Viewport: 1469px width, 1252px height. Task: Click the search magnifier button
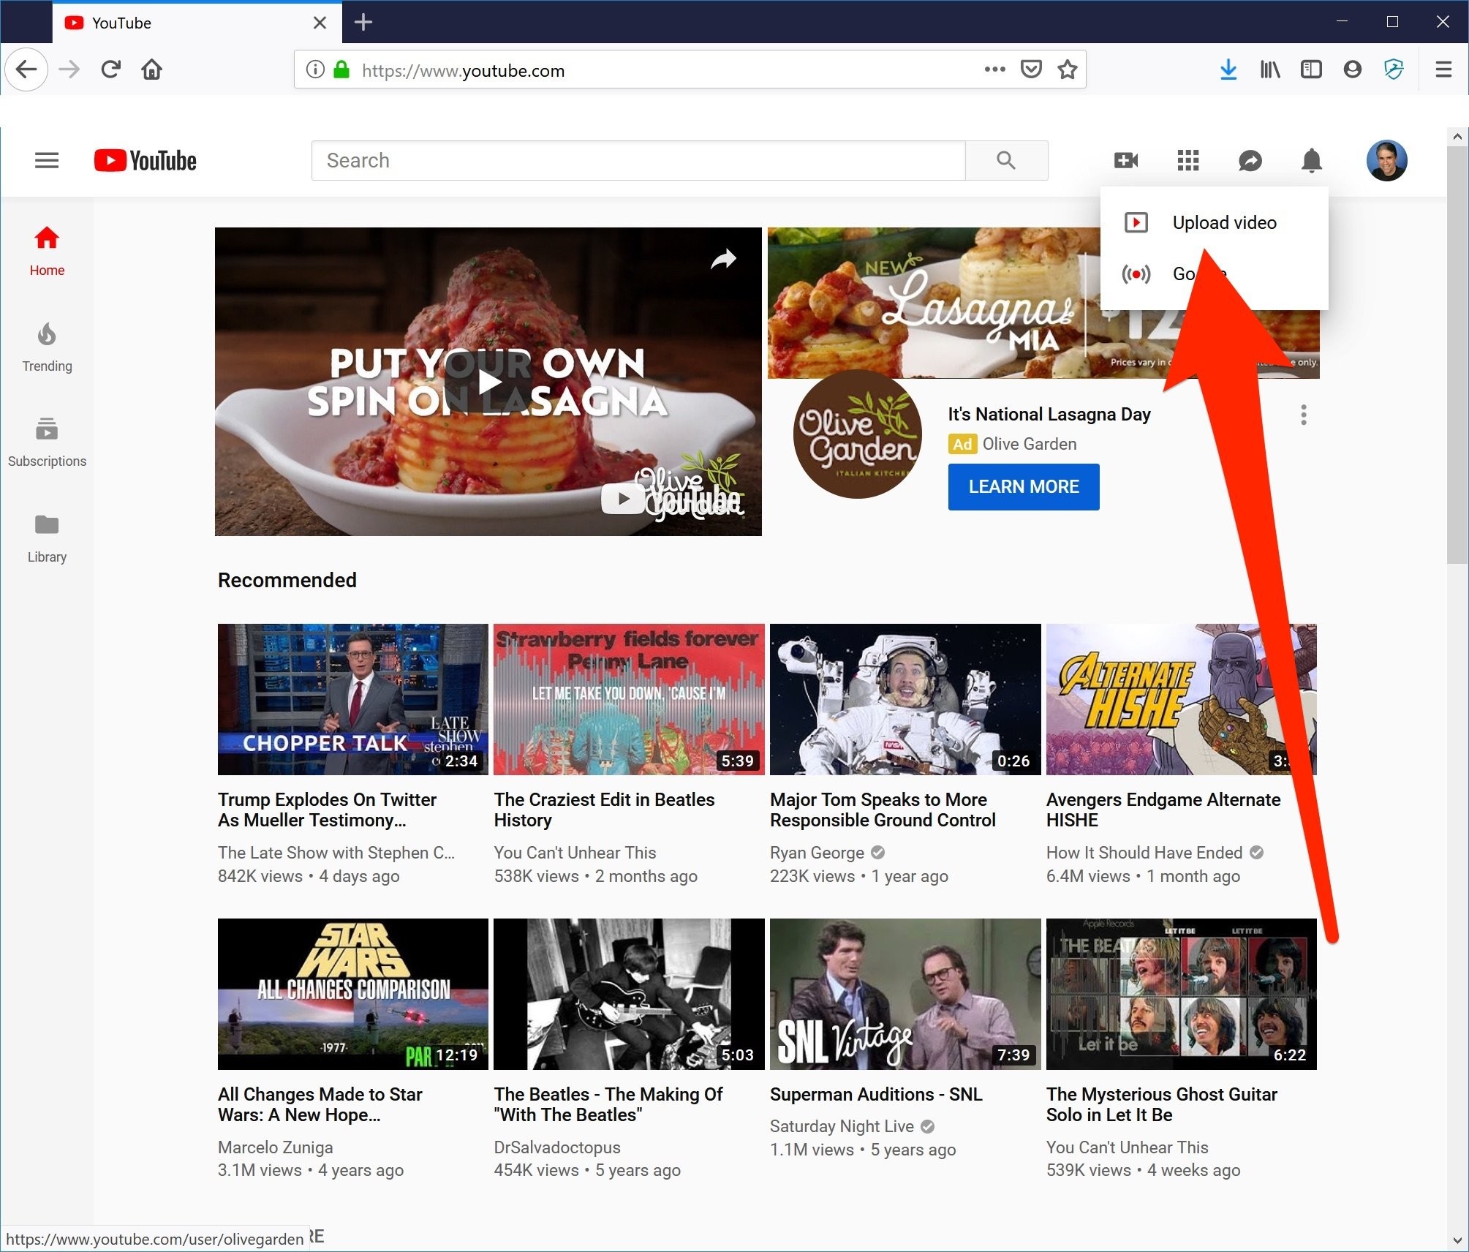tap(1006, 160)
